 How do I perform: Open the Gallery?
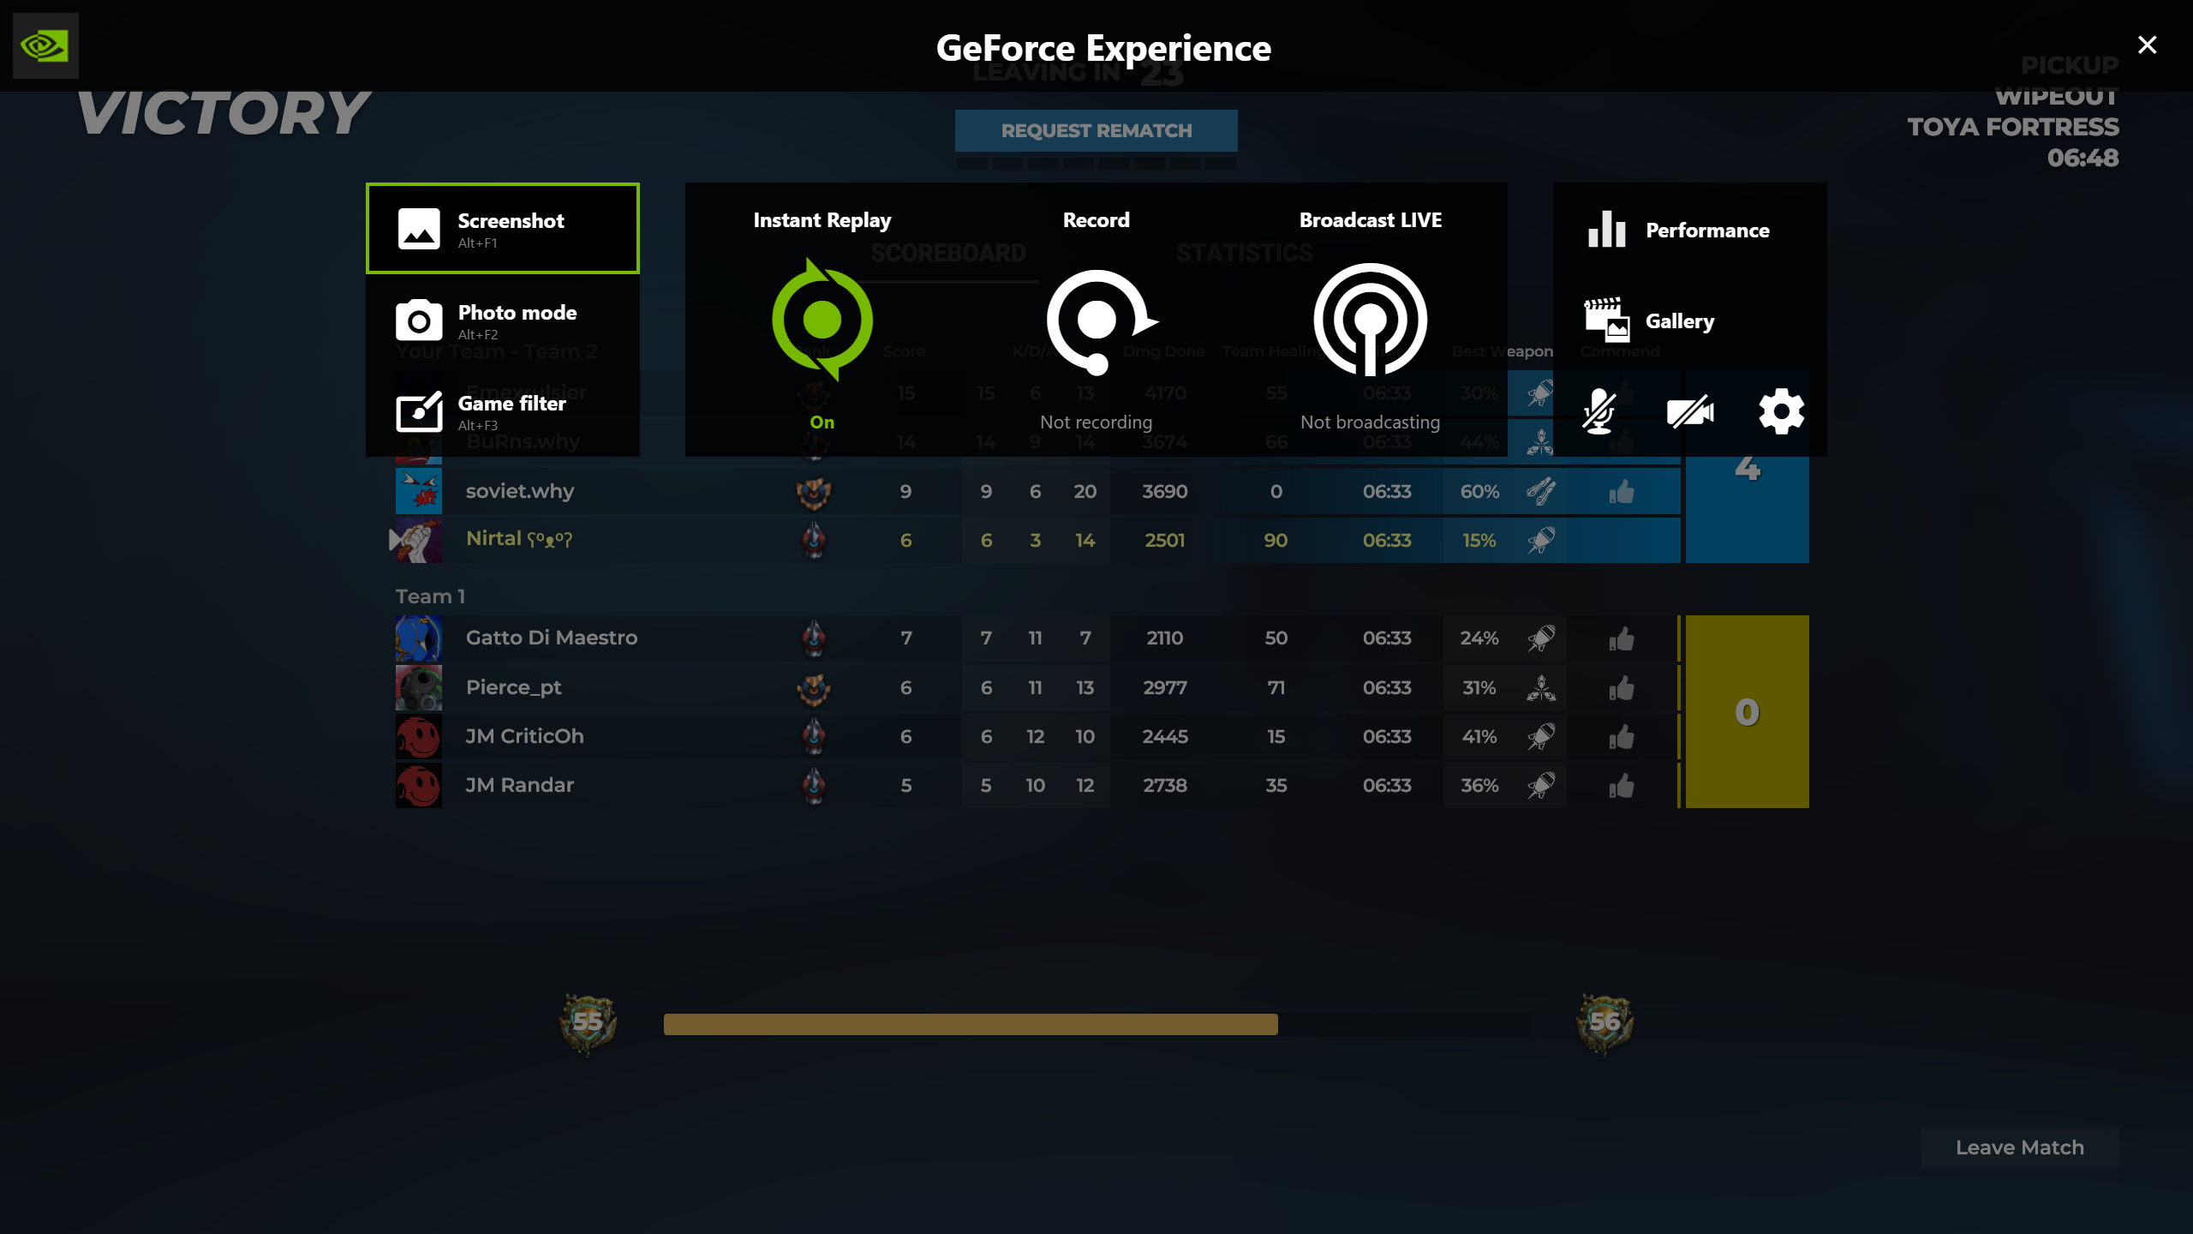tap(1679, 322)
